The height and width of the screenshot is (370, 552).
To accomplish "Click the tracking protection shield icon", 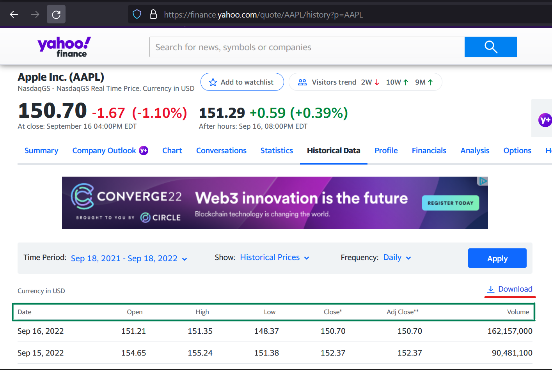I will pos(137,14).
